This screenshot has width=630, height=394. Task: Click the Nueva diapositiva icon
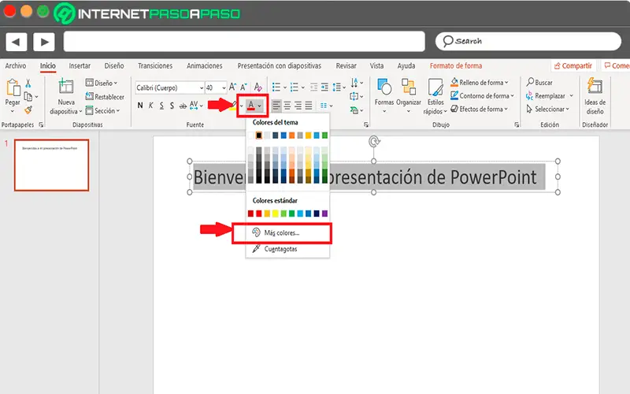coord(66,87)
